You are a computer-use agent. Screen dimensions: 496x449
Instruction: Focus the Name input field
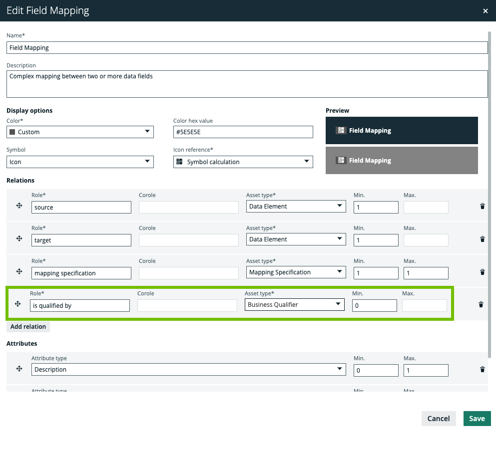click(247, 47)
